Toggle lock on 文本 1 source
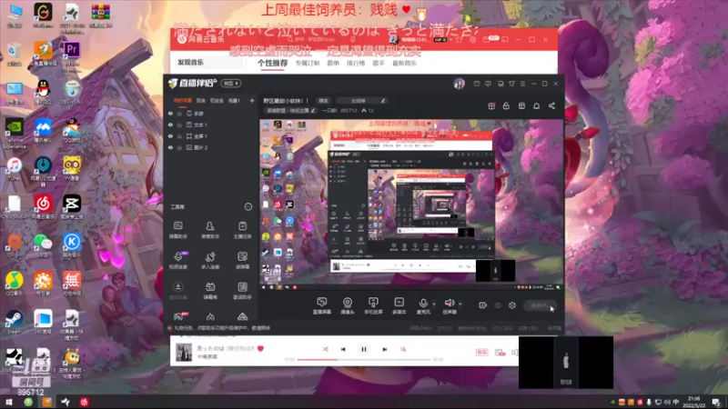 (x=179, y=125)
